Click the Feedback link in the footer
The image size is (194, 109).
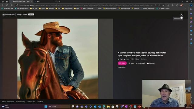(40, 102)
